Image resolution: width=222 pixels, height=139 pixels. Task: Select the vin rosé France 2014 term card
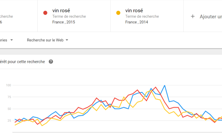tap(147, 16)
